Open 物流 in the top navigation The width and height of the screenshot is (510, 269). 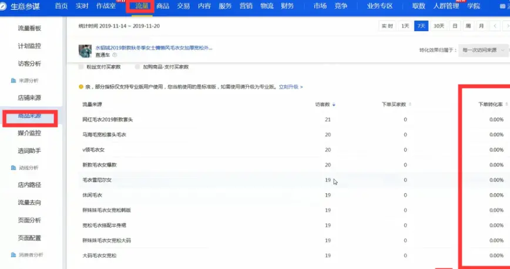click(267, 6)
